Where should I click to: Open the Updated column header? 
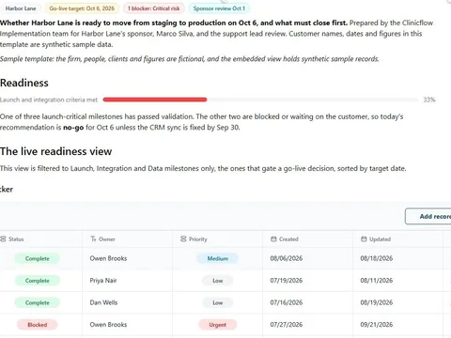397,239
